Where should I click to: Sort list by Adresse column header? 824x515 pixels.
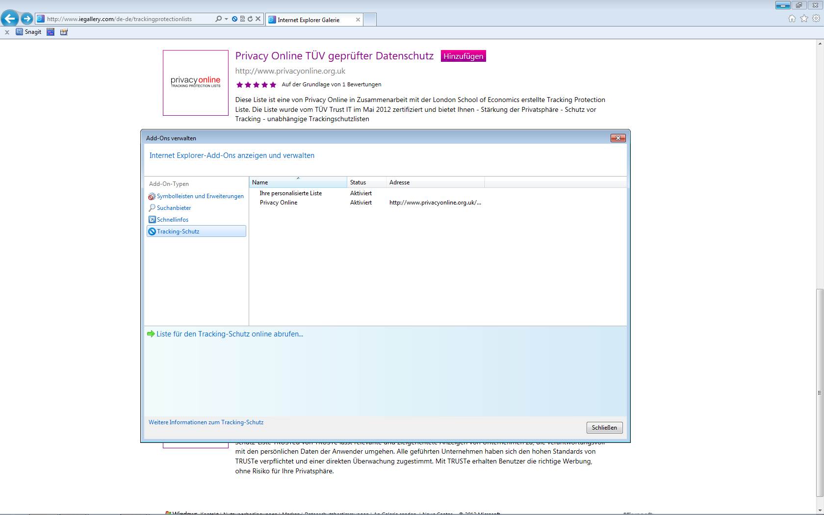[435, 182]
